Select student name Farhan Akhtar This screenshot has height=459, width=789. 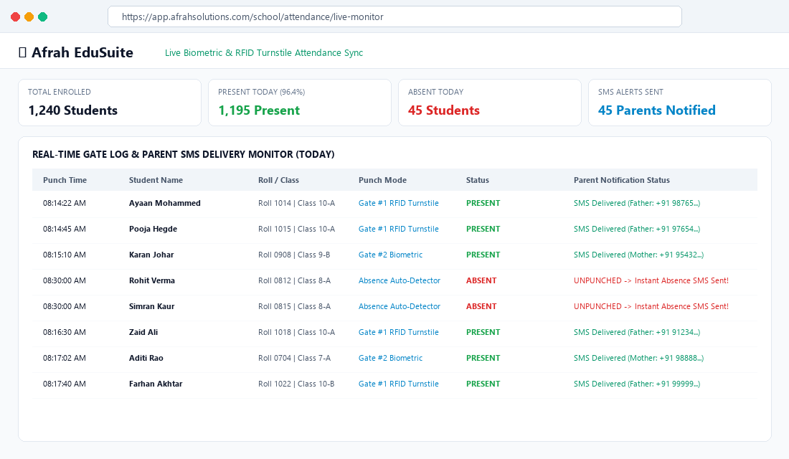[x=156, y=384]
